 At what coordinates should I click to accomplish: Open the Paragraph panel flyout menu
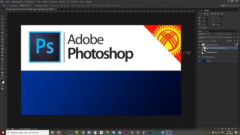pyautogui.click(x=238, y=10)
